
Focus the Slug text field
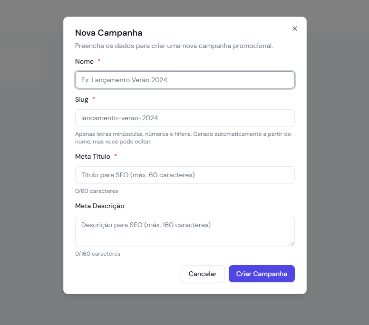point(184,118)
